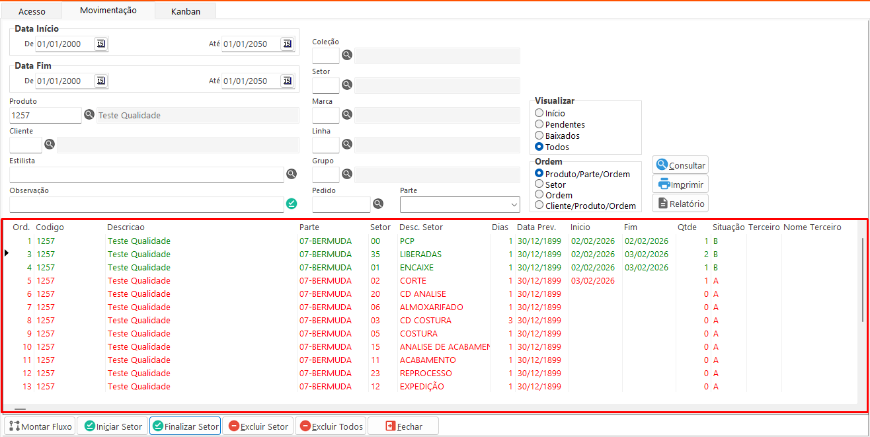Choose Cliente/Produto/Ordem sort order

click(x=539, y=206)
